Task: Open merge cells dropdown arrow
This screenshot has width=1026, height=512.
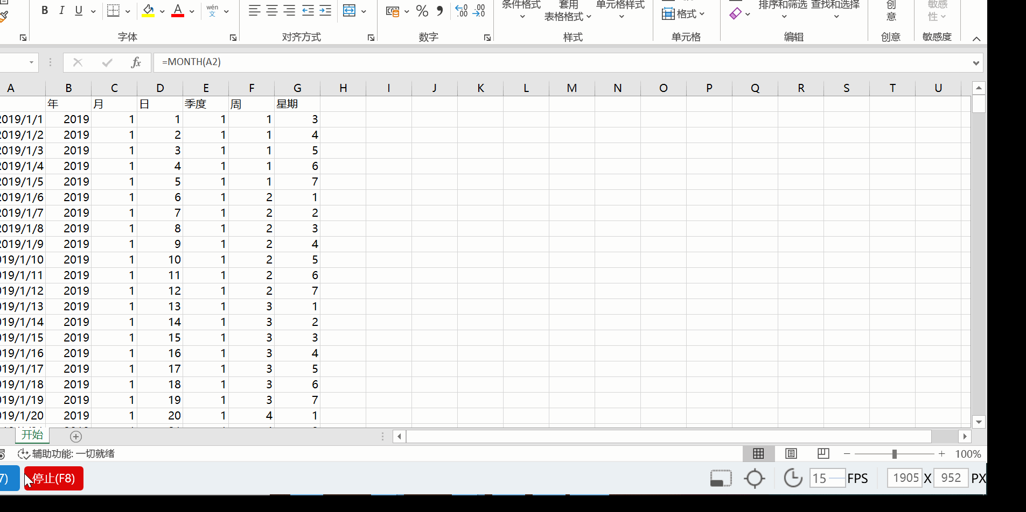Action: tap(364, 11)
